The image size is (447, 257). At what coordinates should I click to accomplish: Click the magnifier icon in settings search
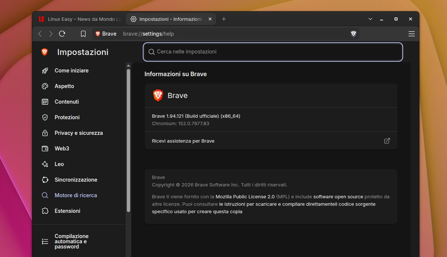151,52
